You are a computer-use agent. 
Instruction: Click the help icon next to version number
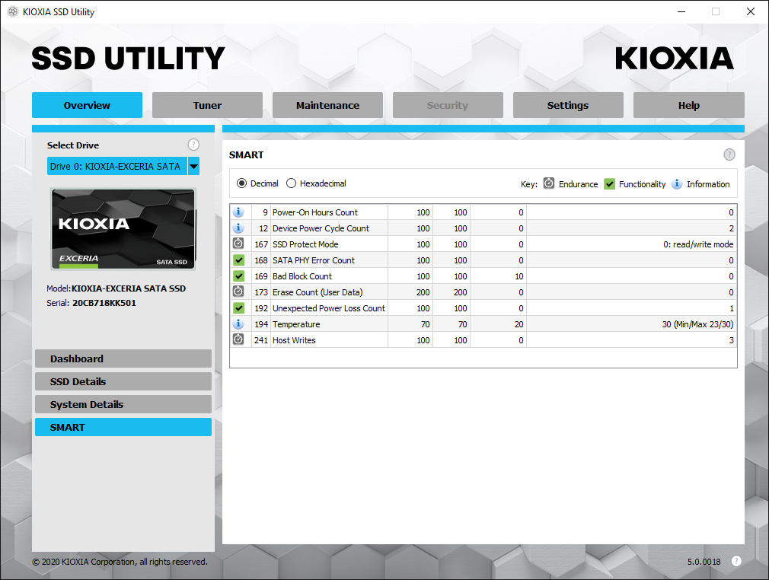click(736, 561)
